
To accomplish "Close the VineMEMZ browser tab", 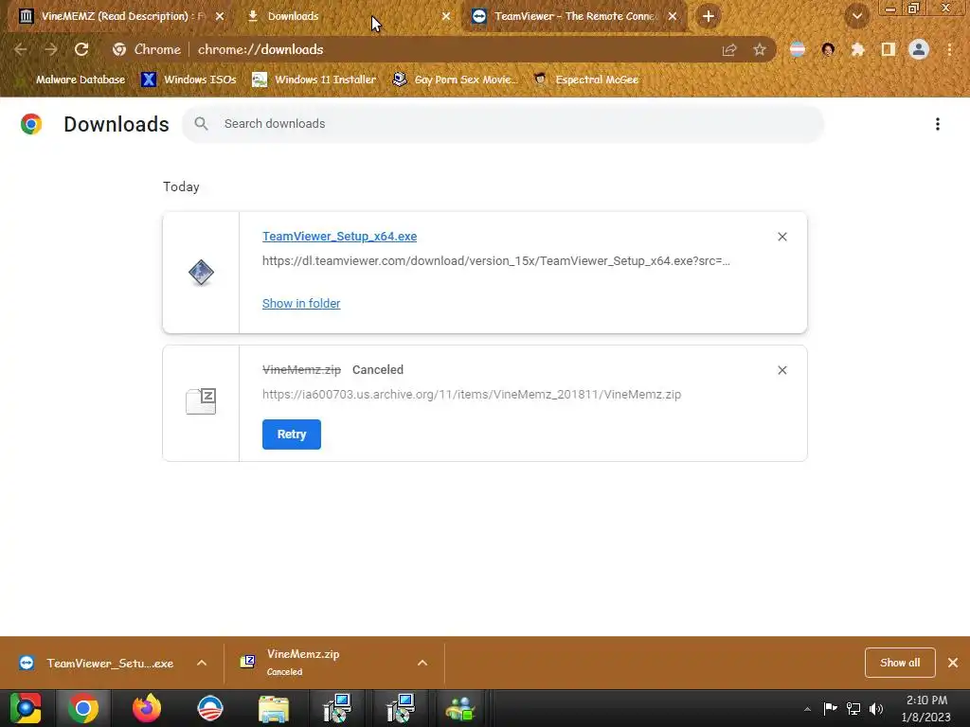I will (x=220, y=16).
